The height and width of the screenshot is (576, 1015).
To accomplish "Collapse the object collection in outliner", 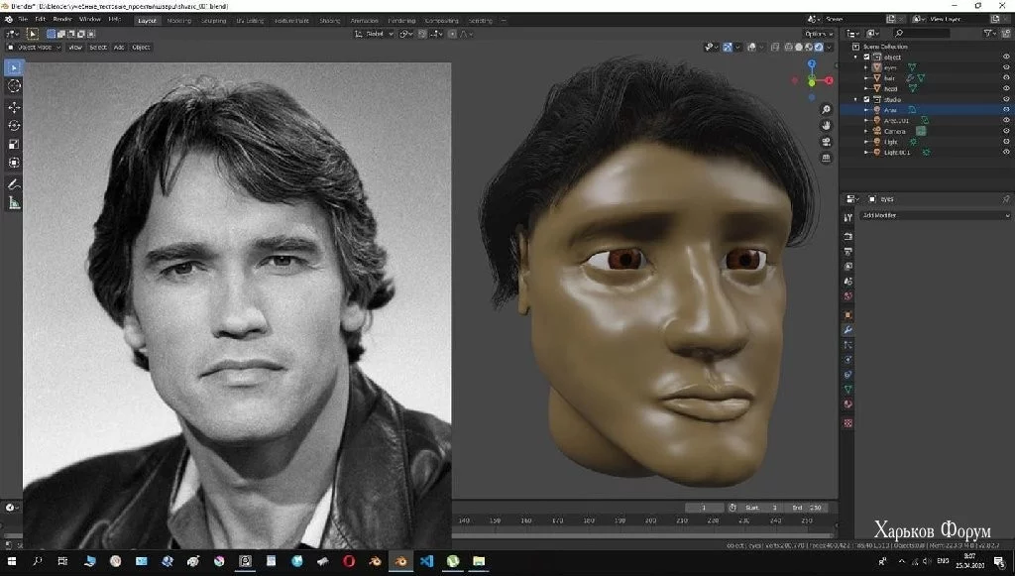I will pyautogui.click(x=856, y=57).
